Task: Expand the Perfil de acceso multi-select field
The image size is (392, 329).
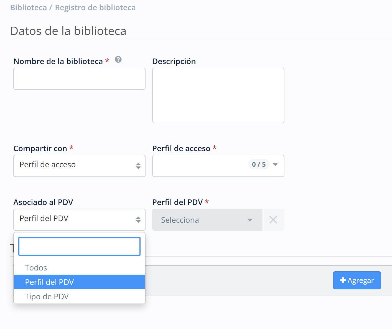Action: click(200, 166)
